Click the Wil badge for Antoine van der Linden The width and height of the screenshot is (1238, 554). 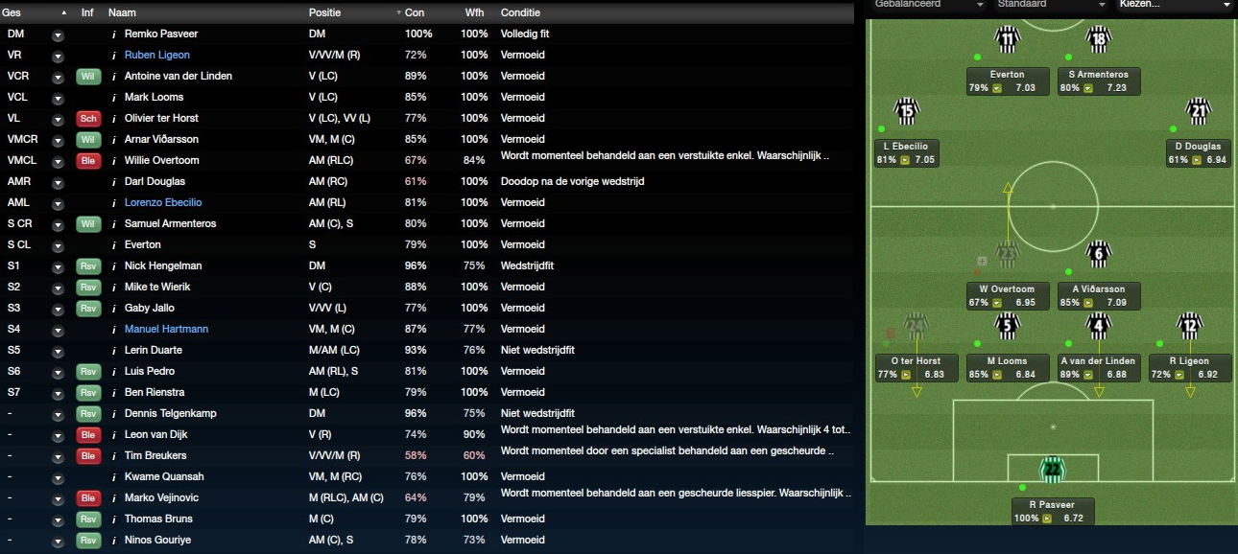coord(88,76)
